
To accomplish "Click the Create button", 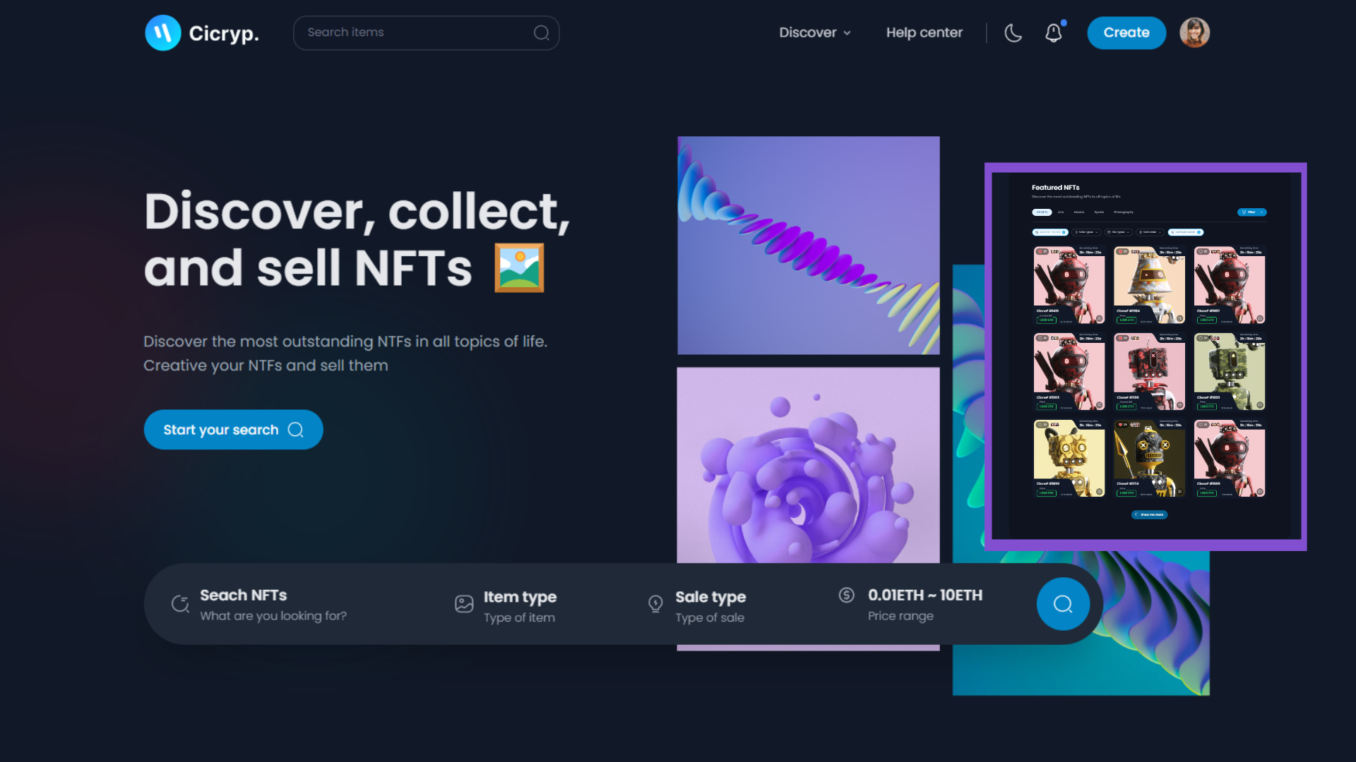I will [1126, 32].
